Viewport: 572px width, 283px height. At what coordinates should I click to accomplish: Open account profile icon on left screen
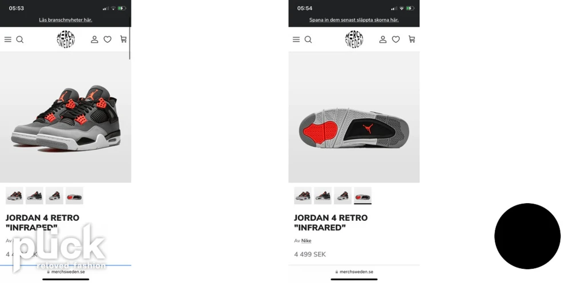click(94, 39)
